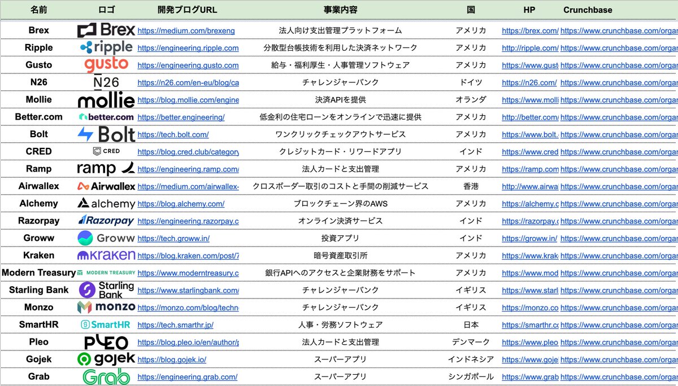Open the Crunchbase link in the Grab row
Viewport: 678px width, 386px height.
(619, 377)
